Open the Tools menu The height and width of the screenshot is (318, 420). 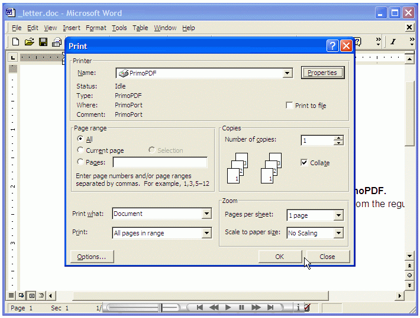pos(119,28)
